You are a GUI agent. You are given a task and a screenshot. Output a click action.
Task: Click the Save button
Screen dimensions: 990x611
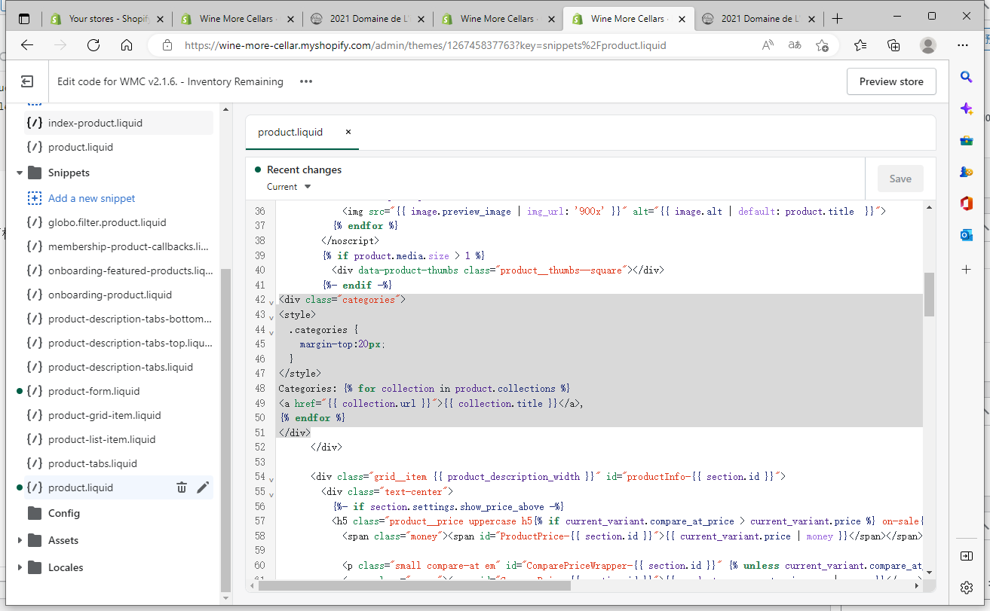point(900,179)
